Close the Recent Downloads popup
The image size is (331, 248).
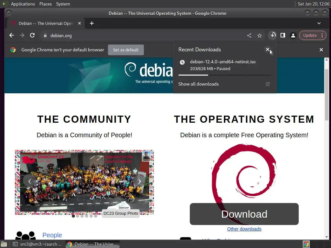267,49
